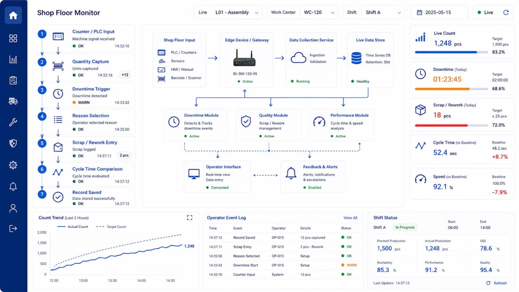This screenshot has width=519, height=292.
Task: Open the Work Center WC-120 dropdown
Action: tap(303, 12)
